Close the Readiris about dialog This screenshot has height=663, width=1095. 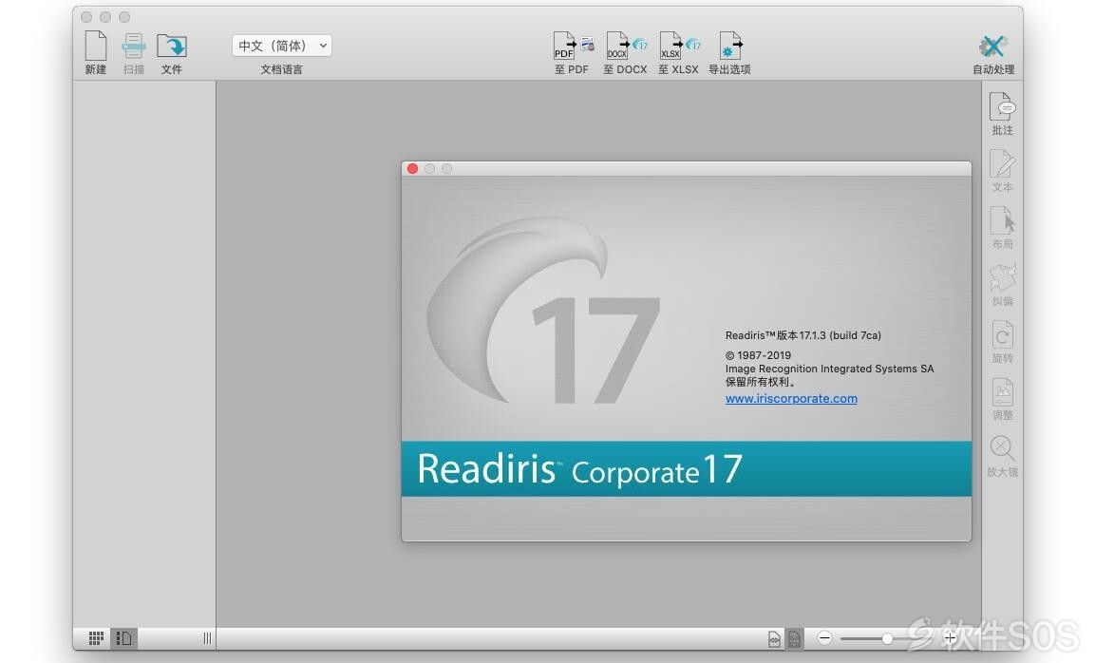point(413,168)
